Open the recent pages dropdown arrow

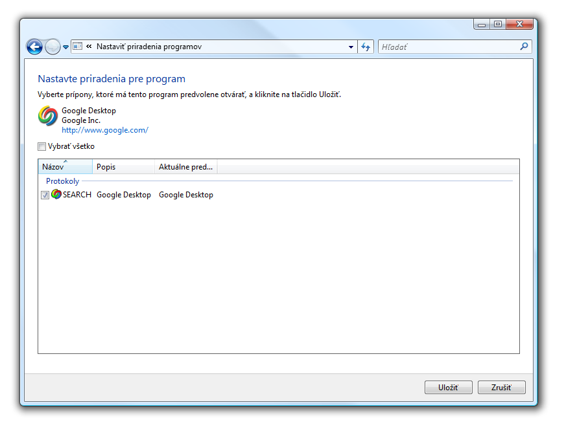65,47
